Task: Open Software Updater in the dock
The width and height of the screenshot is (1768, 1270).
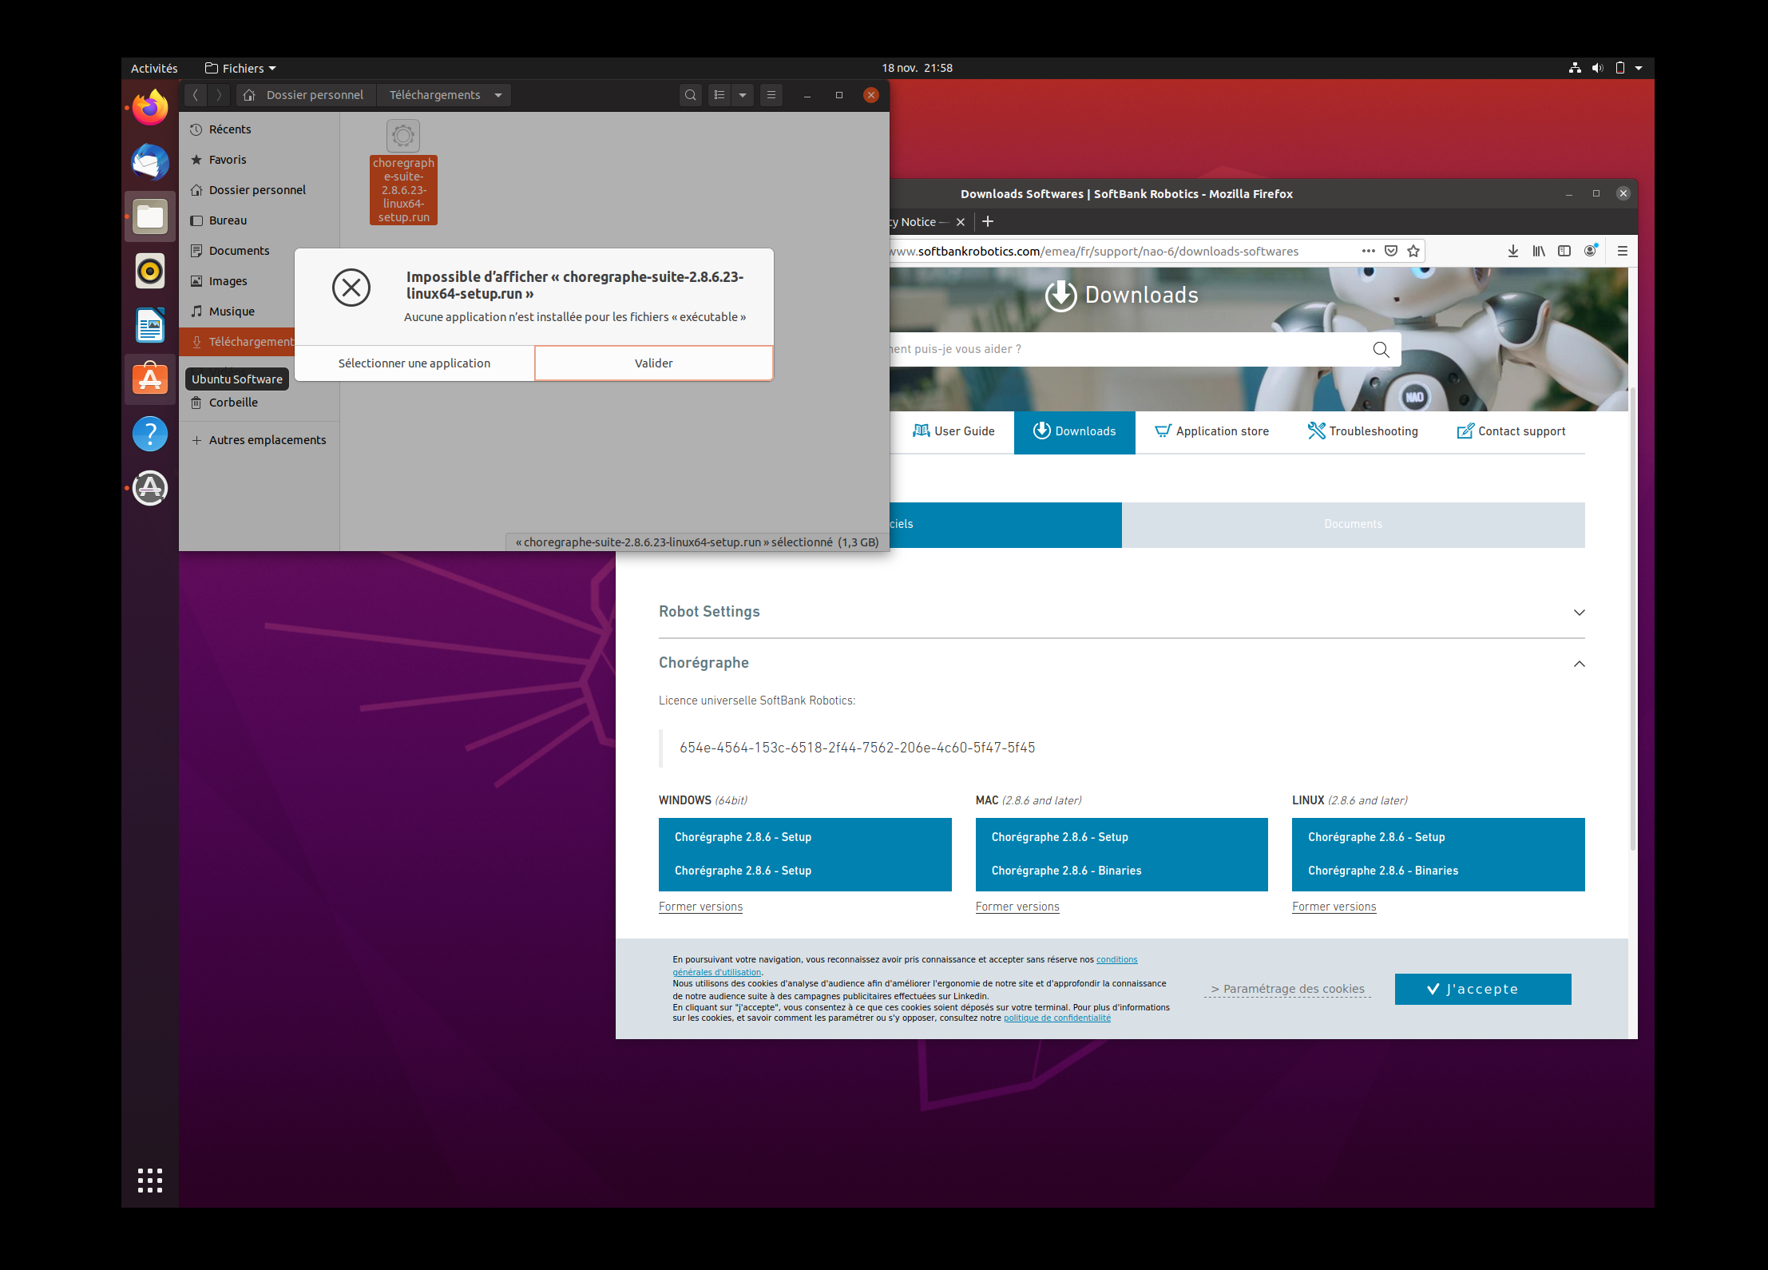Action: coord(150,488)
